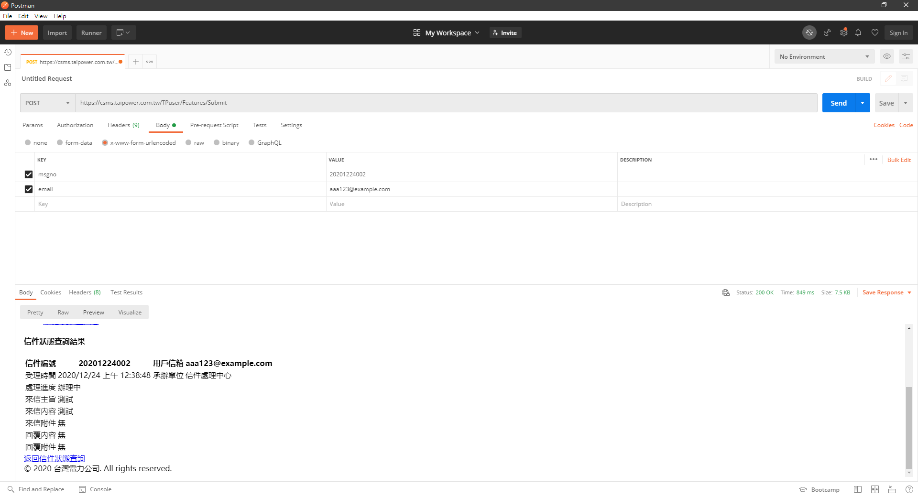This screenshot has width=918, height=497.
Task: Click the Invite button
Action: click(x=505, y=32)
